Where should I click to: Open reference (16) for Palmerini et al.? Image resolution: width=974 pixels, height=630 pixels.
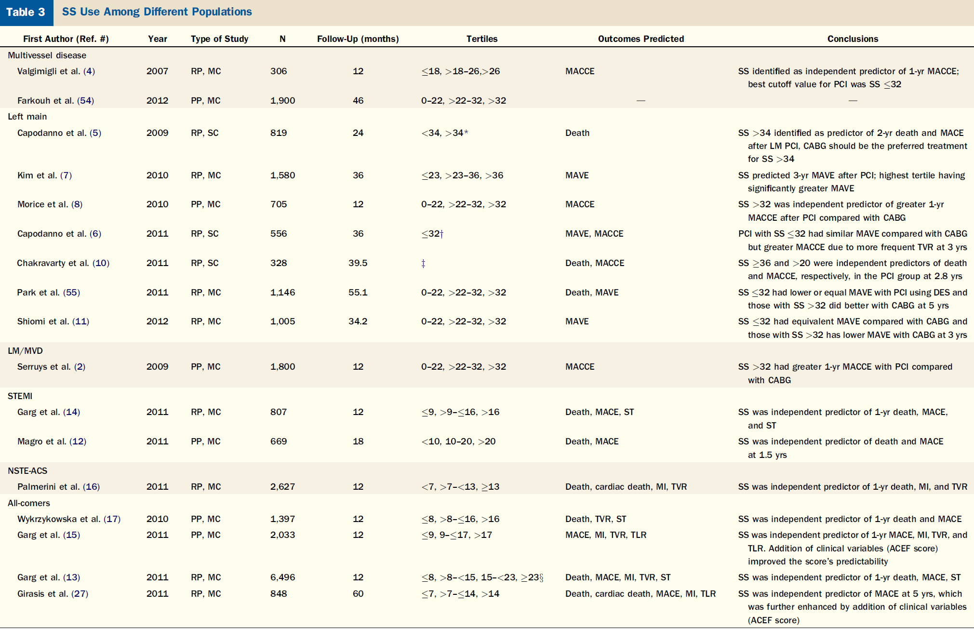92,487
